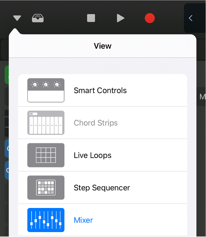Open the View popover via the disclosure triangle
The width and height of the screenshot is (206, 237).
pos(17,18)
